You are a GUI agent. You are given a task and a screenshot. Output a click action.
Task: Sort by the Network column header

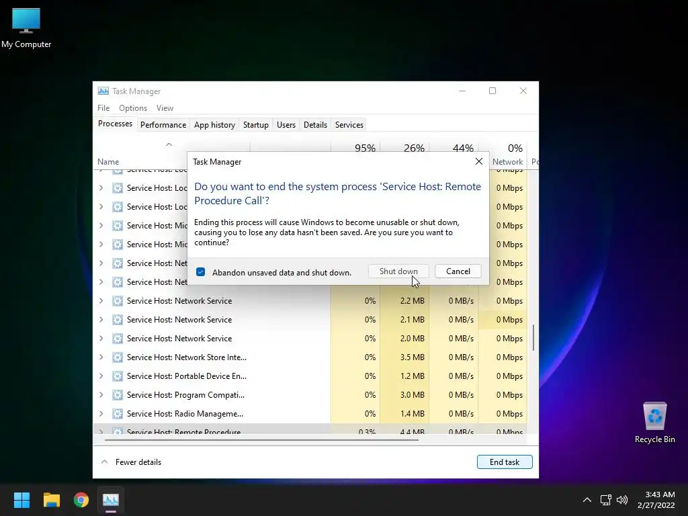click(508, 161)
